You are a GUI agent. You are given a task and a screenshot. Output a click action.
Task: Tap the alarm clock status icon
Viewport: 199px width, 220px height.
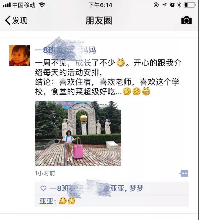pos(172,5)
